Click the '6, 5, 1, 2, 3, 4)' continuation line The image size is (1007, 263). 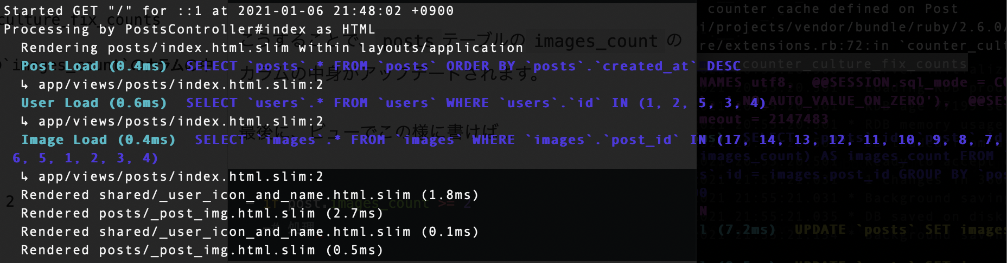85,158
